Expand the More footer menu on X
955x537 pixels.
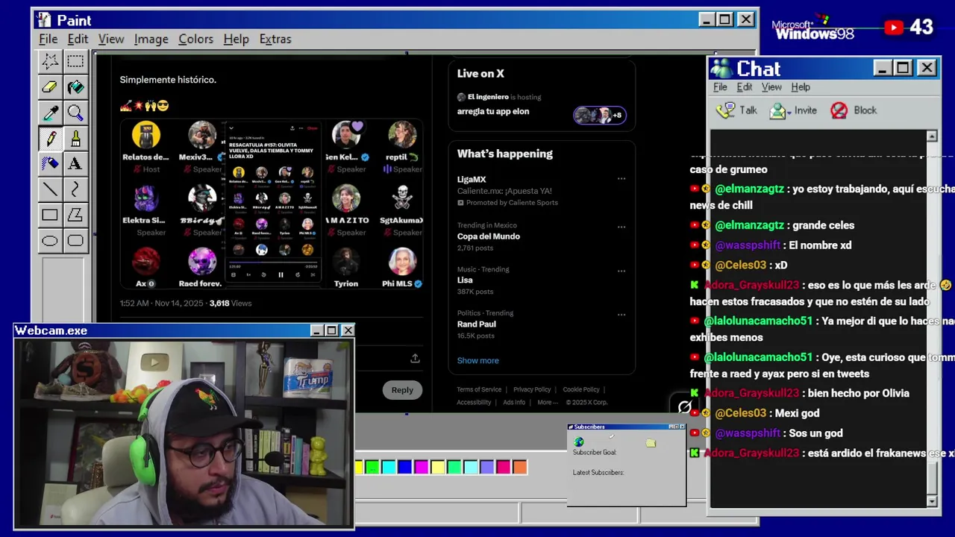coord(547,402)
